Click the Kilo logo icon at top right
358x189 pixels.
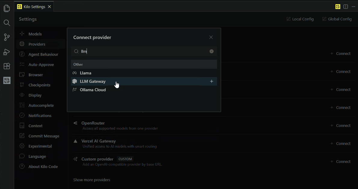coord(338,7)
